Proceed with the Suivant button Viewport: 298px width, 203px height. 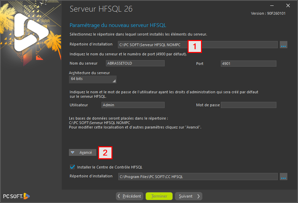click(188, 196)
